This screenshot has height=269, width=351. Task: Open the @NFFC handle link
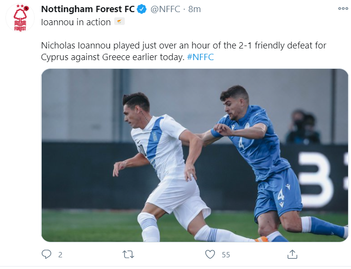click(x=166, y=9)
